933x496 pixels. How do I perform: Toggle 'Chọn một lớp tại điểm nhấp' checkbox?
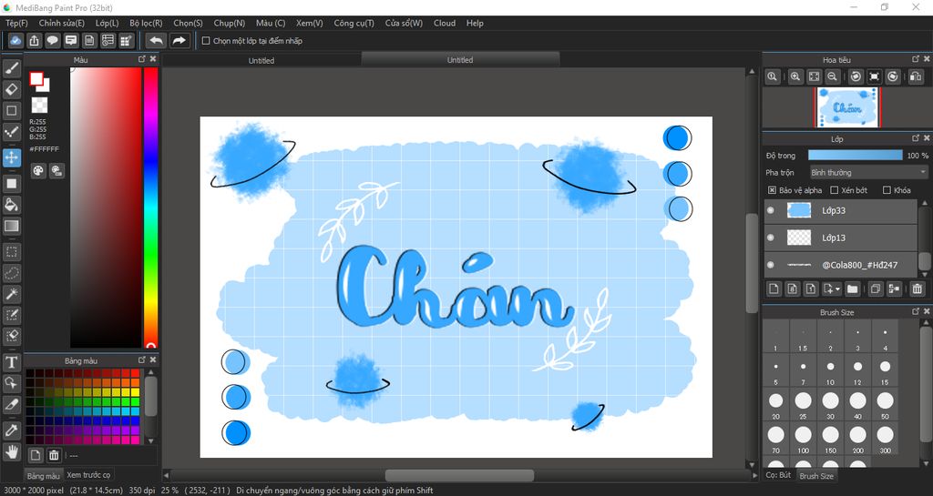pos(206,40)
